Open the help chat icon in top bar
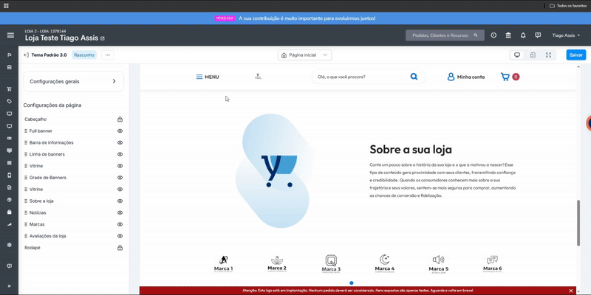The height and width of the screenshot is (295, 591). (538, 35)
